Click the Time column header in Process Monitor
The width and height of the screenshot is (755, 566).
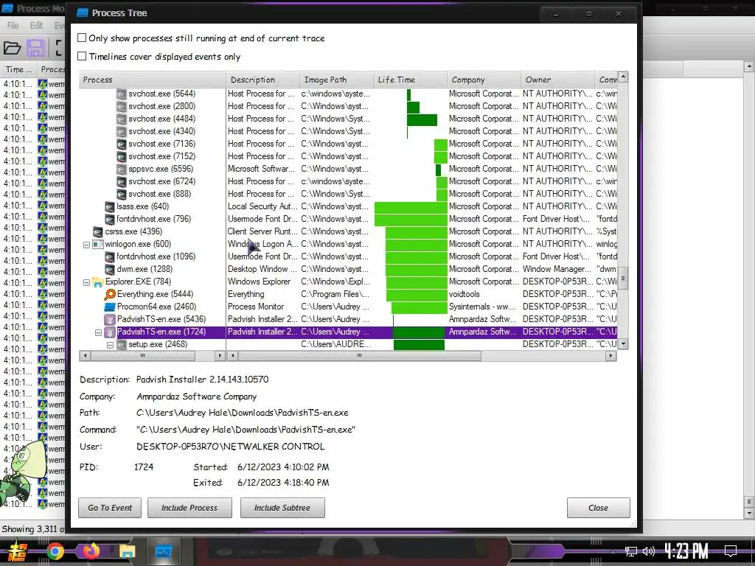coord(18,69)
